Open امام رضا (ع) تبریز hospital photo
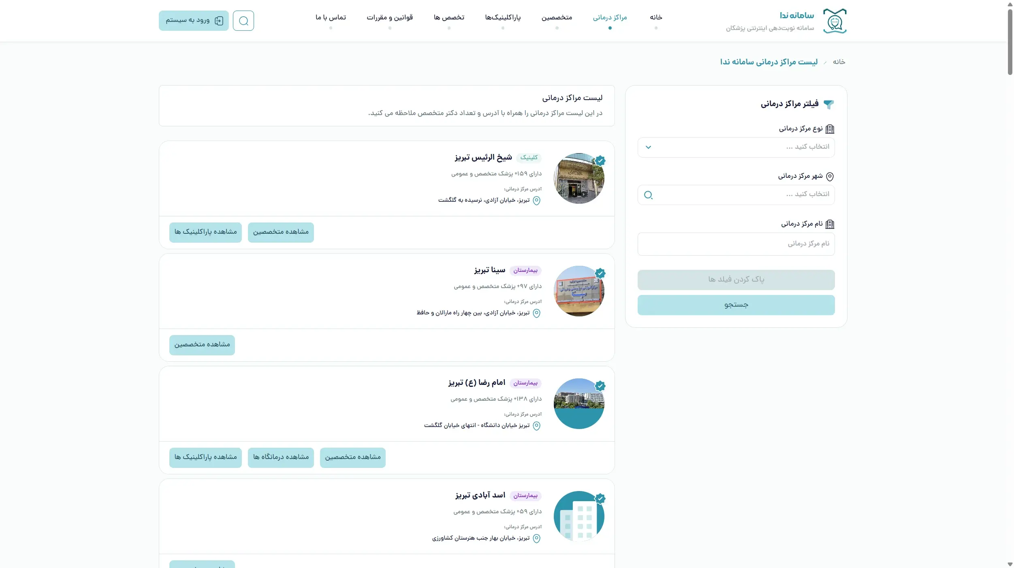 pyautogui.click(x=579, y=404)
